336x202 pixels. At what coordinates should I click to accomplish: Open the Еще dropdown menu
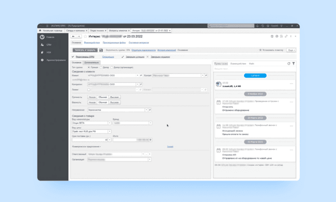pyautogui.click(x=291, y=50)
